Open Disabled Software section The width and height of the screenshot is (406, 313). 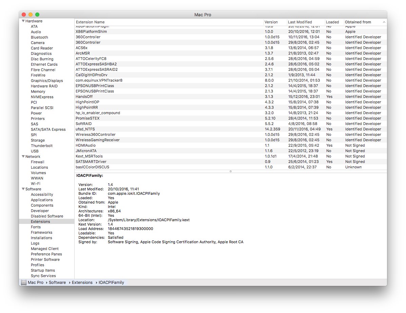47,216
